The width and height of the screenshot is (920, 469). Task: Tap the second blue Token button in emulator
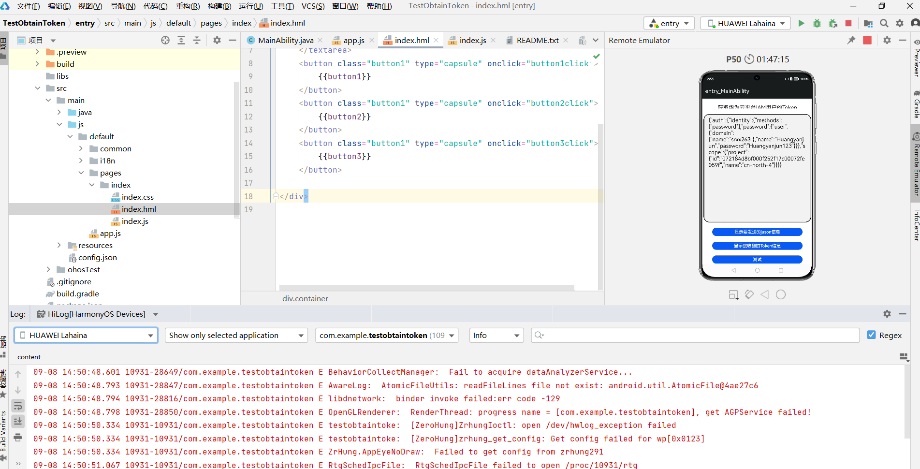click(x=757, y=246)
